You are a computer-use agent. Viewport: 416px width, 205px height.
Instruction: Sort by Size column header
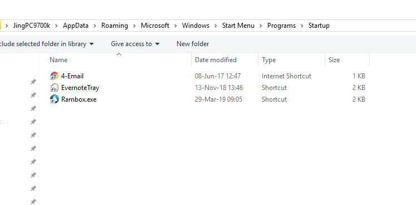coord(334,60)
